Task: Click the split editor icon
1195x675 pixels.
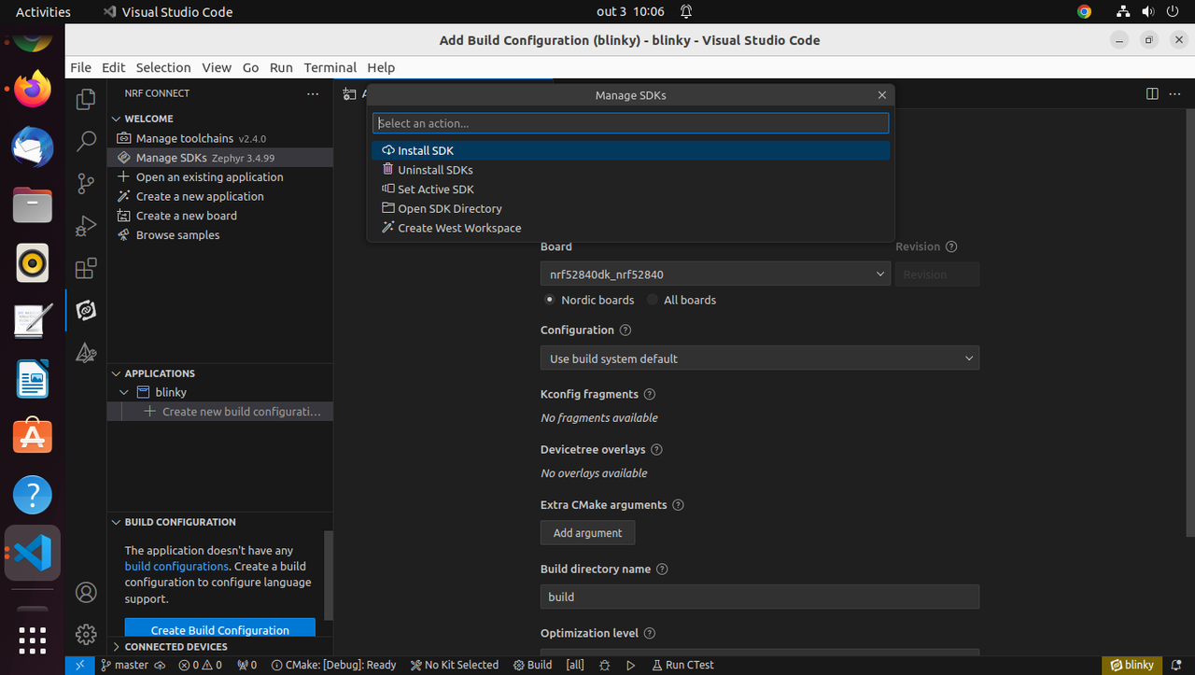Action: coord(1152,93)
